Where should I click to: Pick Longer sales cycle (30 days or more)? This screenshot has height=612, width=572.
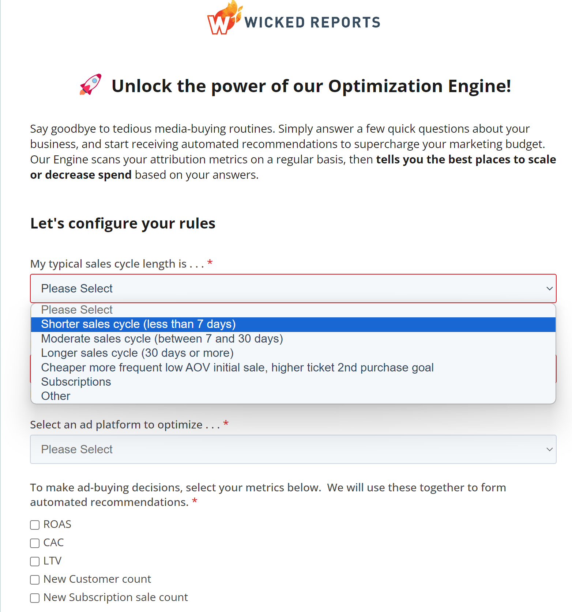coord(137,353)
